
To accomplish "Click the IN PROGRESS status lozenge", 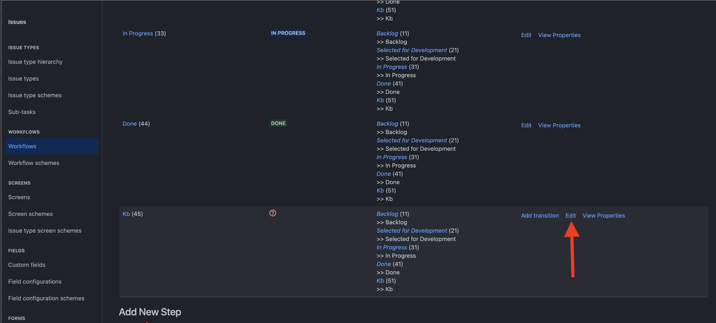I will coord(288,33).
